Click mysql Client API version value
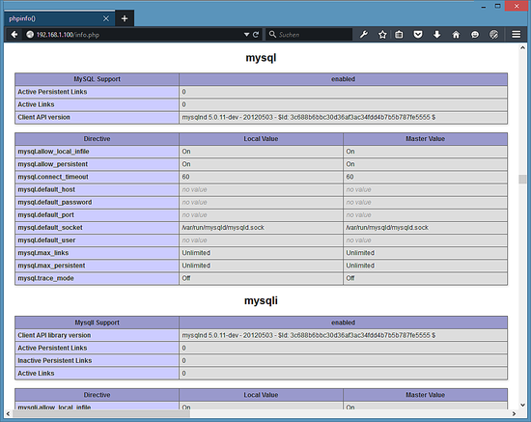Viewport: 531px width, 422px height. pos(309,117)
